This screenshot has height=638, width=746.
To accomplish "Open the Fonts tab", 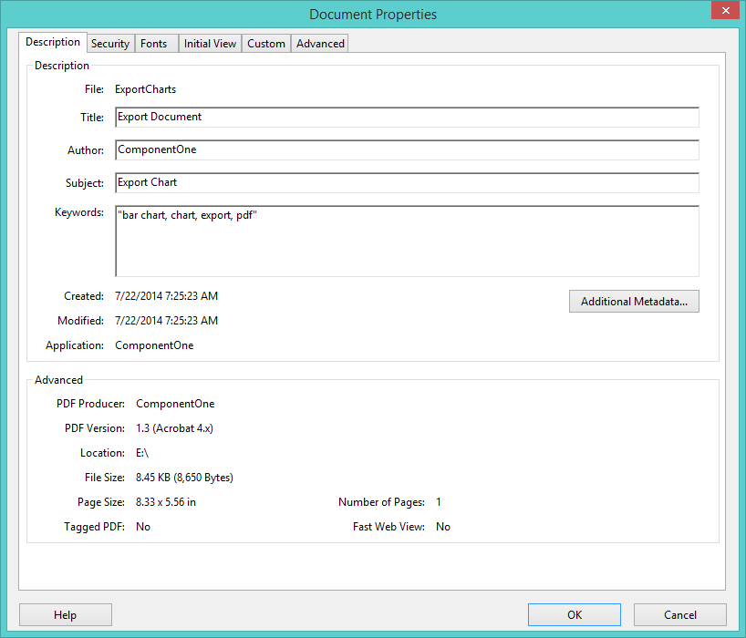I will pos(155,43).
